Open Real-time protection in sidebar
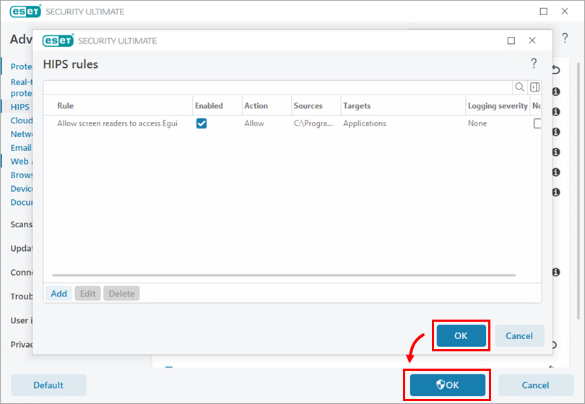Image resolution: width=585 pixels, height=404 pixels. click(21, 87)
